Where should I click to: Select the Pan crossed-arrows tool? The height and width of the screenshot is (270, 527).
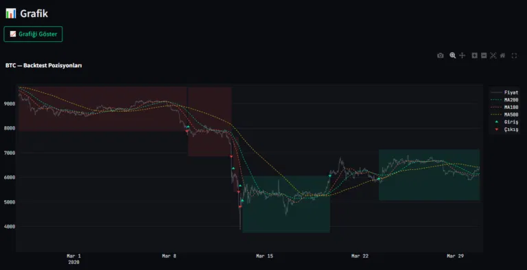[462, 56]
